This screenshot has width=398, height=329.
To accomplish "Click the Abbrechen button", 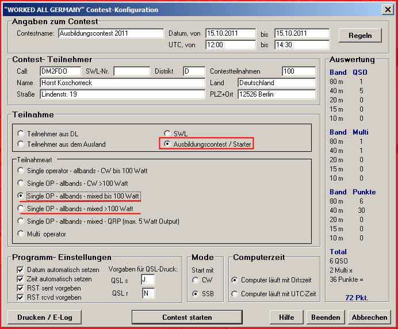I will 370,317.
